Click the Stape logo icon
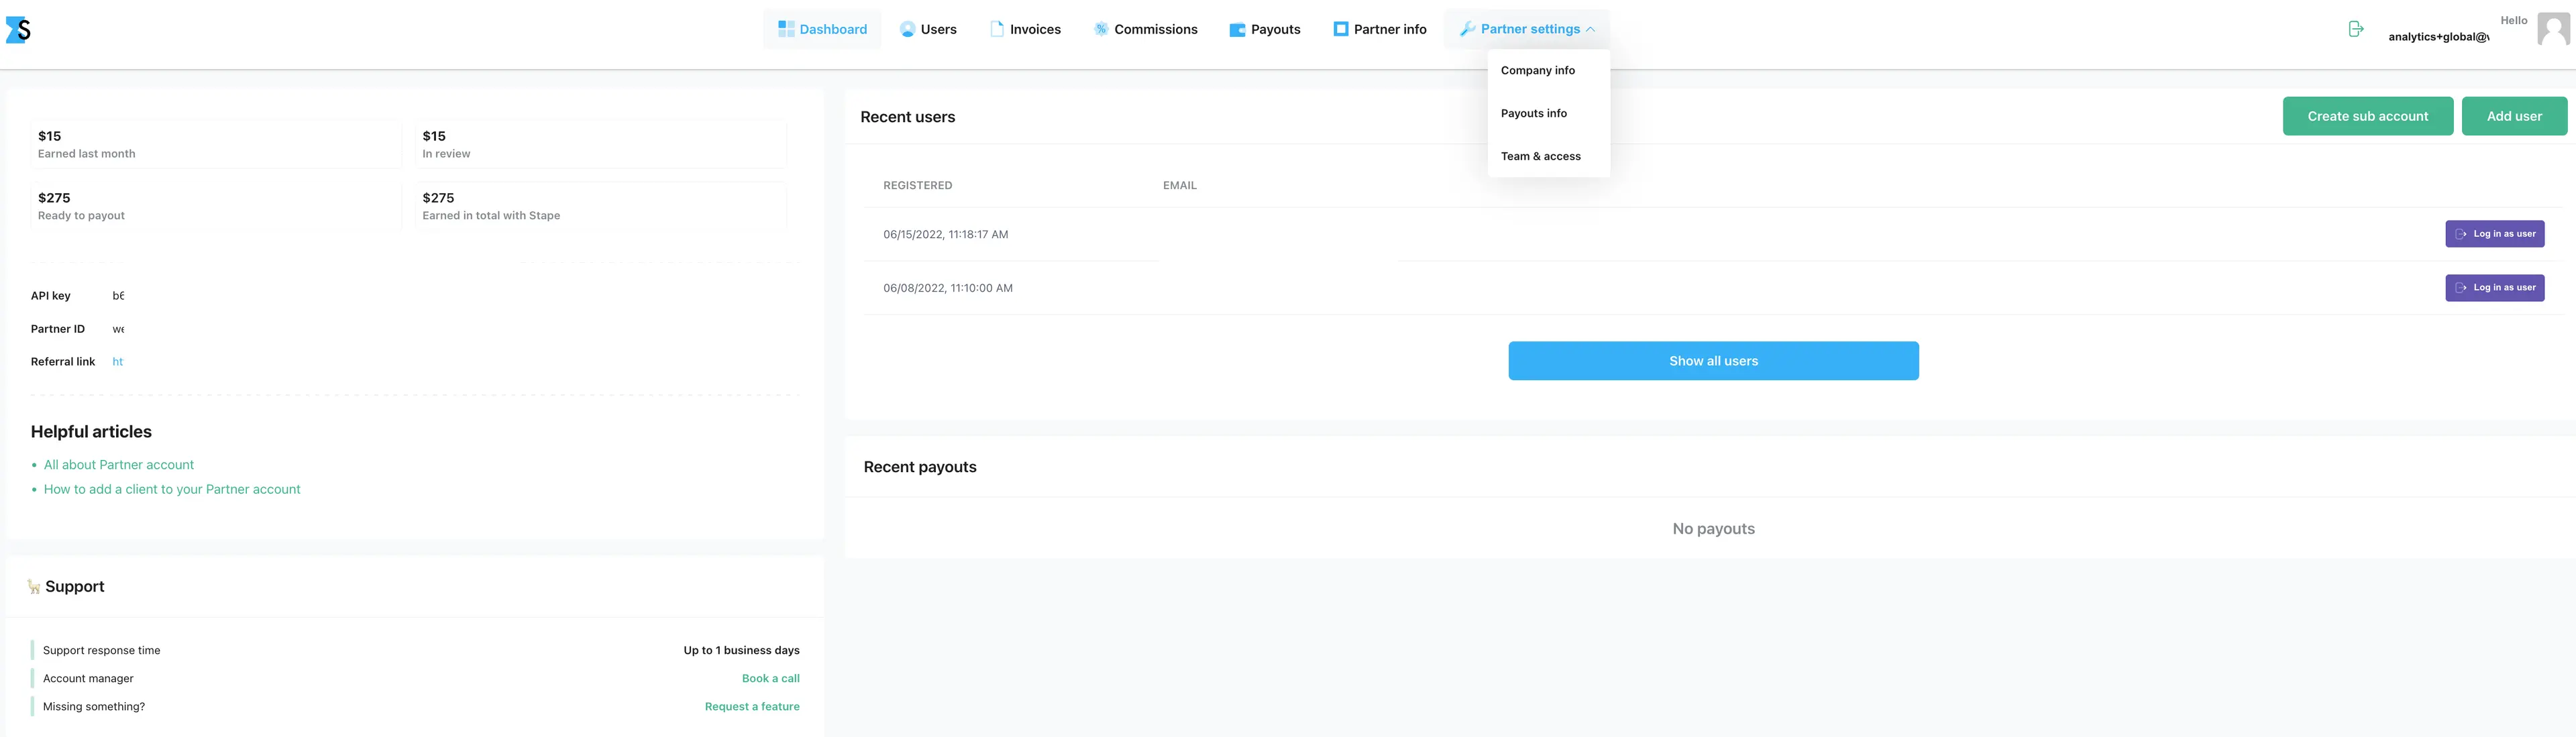 pos(18,30)
